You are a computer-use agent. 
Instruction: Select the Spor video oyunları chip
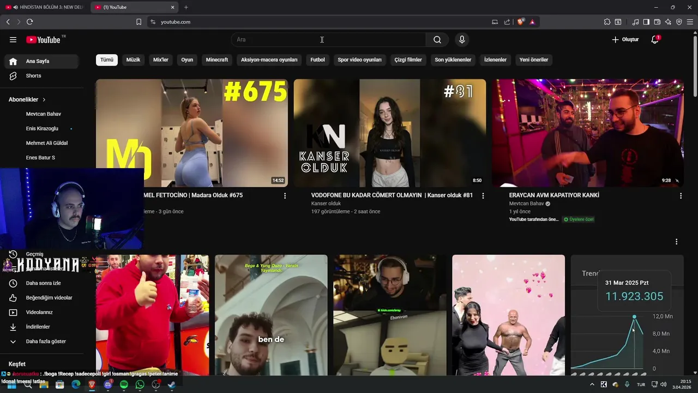360,59
